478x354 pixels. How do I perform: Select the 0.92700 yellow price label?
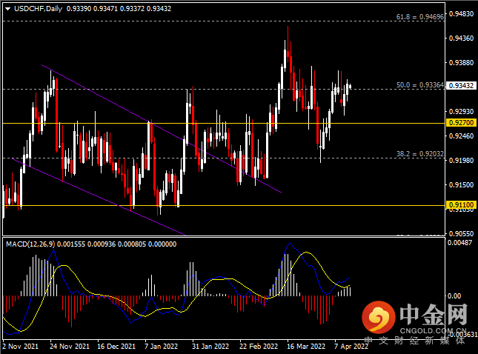tap(462, 123)
